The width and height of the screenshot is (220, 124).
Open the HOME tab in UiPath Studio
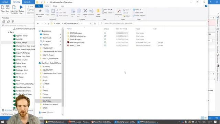[x=5, y=2]
